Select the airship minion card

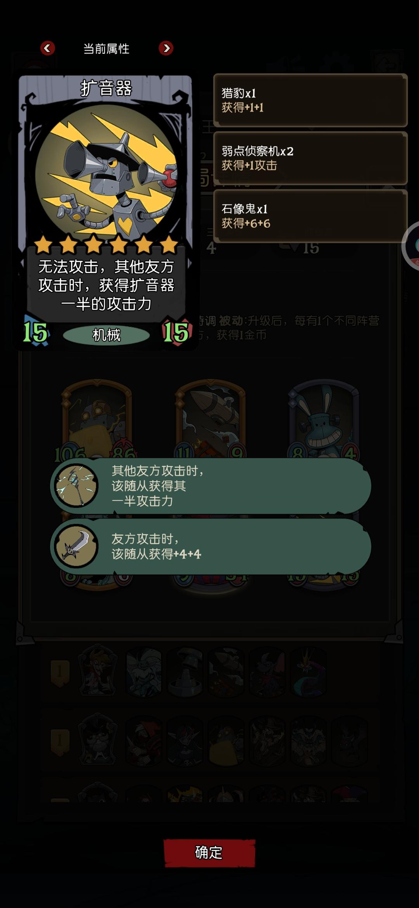210,419
